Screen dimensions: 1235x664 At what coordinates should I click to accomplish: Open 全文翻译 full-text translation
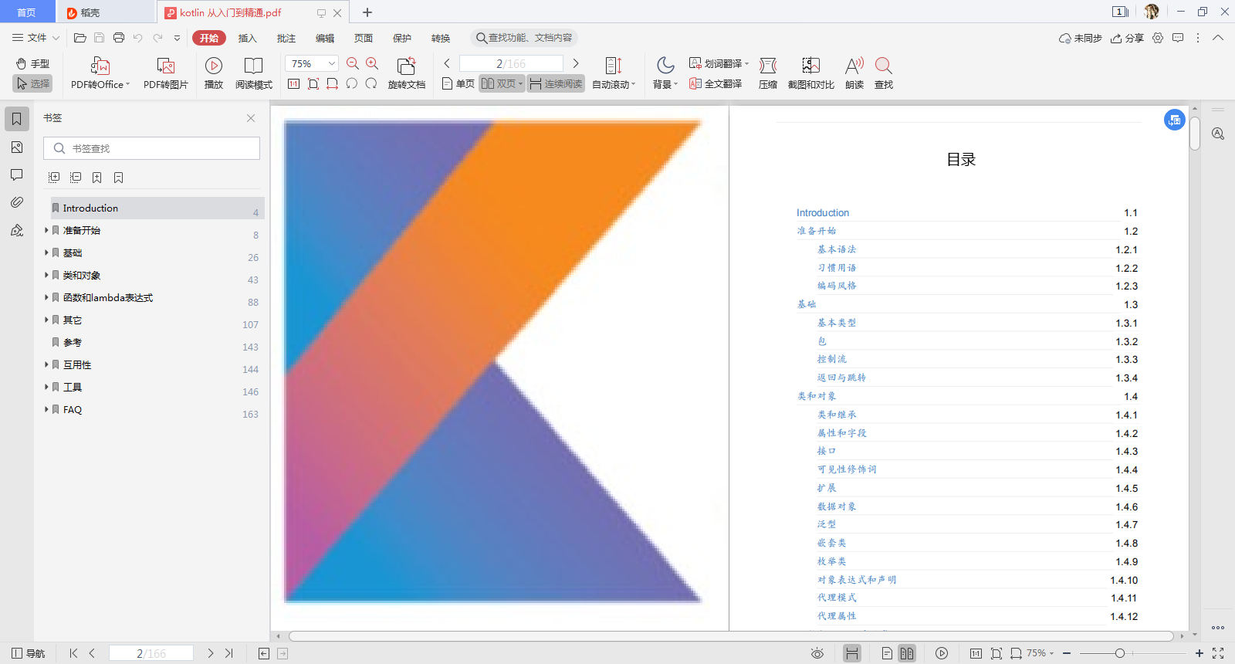pos(716,83)
